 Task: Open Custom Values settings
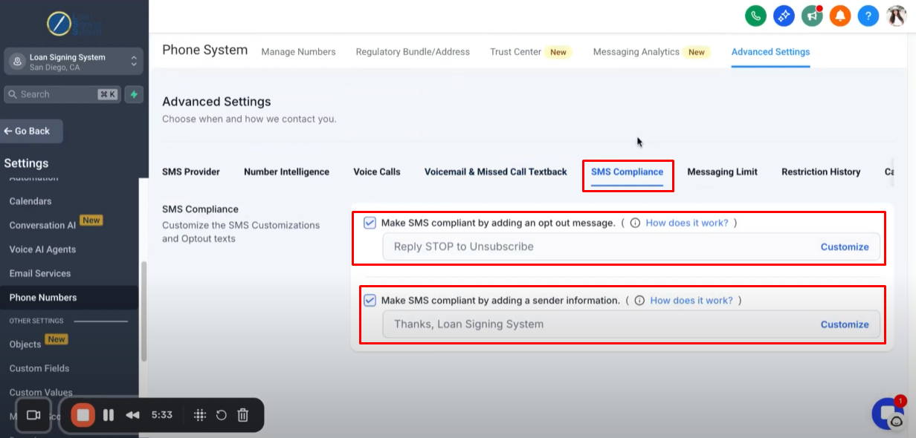tap(41, 392)
